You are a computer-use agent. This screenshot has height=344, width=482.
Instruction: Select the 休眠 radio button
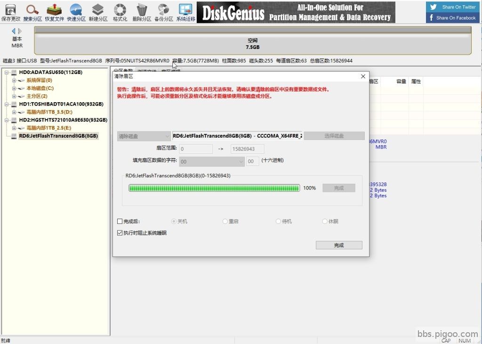pos(325,221)
